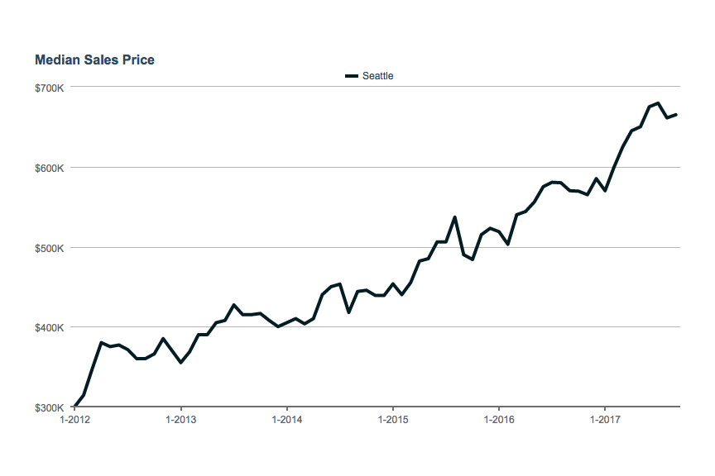Viewport: 715px width, 476px height.
Task: Click the sharp mid-2015 price spike
Action: (454, 217)
